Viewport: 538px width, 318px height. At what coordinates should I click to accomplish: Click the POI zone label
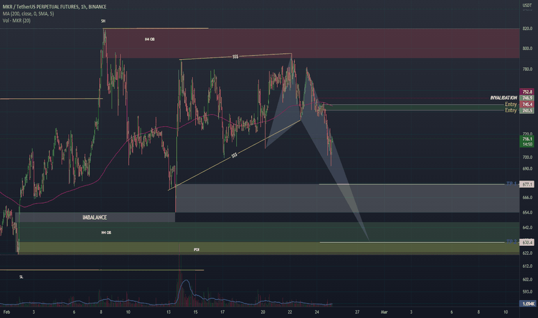coord(197,250)
